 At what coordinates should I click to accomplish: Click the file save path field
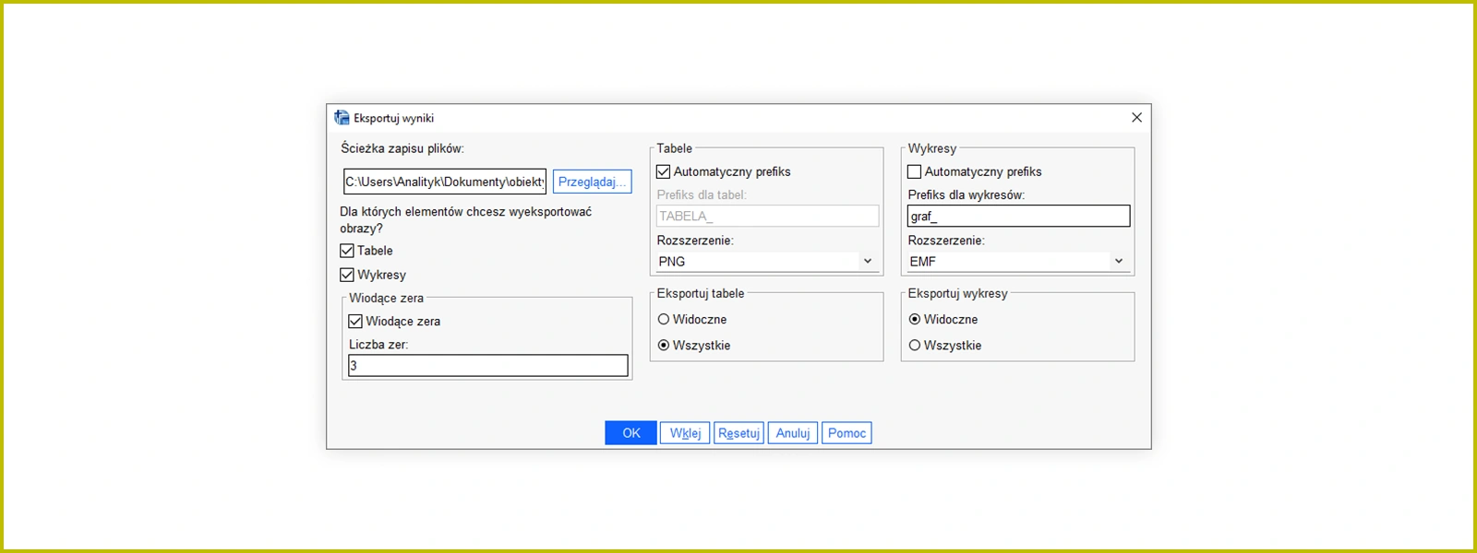(444, 182)
